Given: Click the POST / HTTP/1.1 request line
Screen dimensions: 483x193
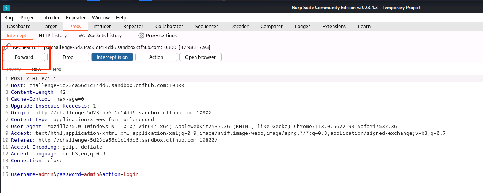Looking at the screenshot, I should pyautogui.click(x=34, y=78).
